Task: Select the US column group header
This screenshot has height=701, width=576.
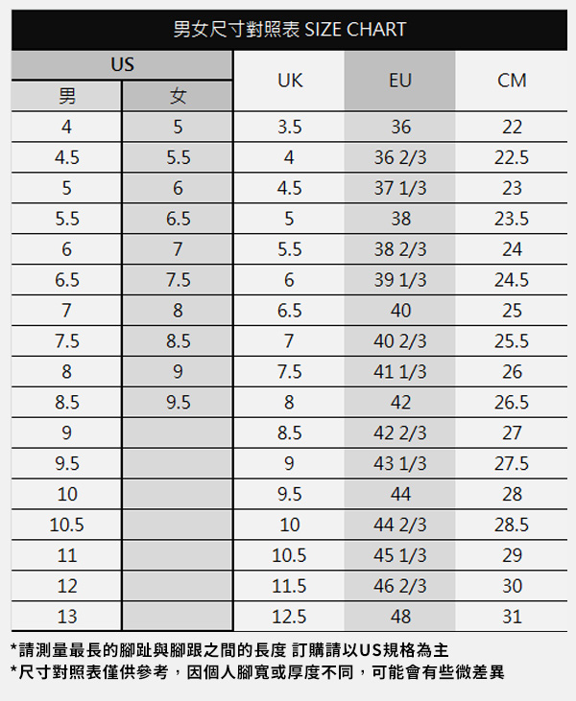Action: point(122,65)
